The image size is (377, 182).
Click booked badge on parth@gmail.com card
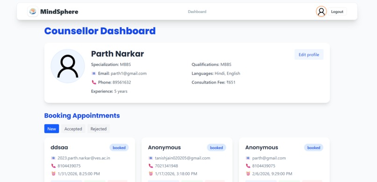click(313, 148)
